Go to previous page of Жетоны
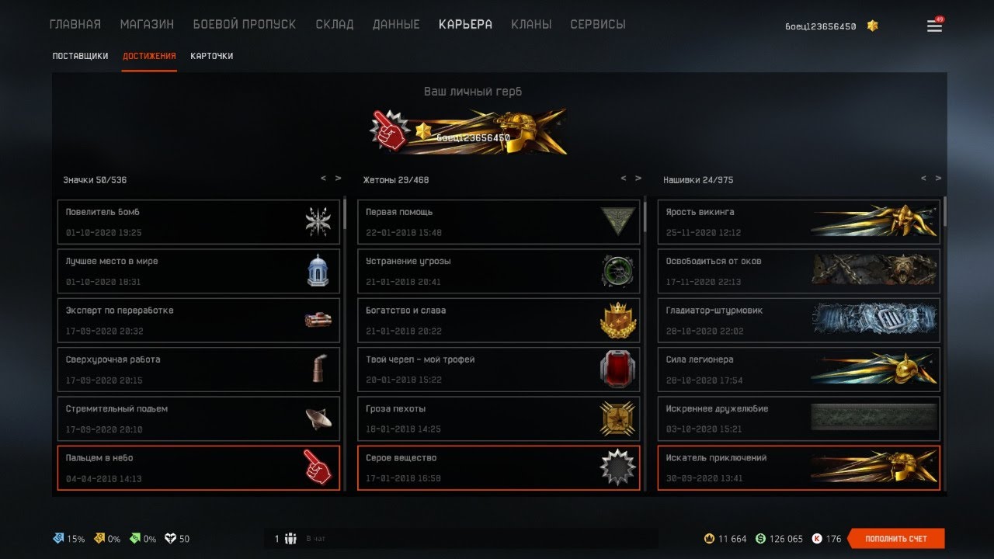 click(623, 179)
